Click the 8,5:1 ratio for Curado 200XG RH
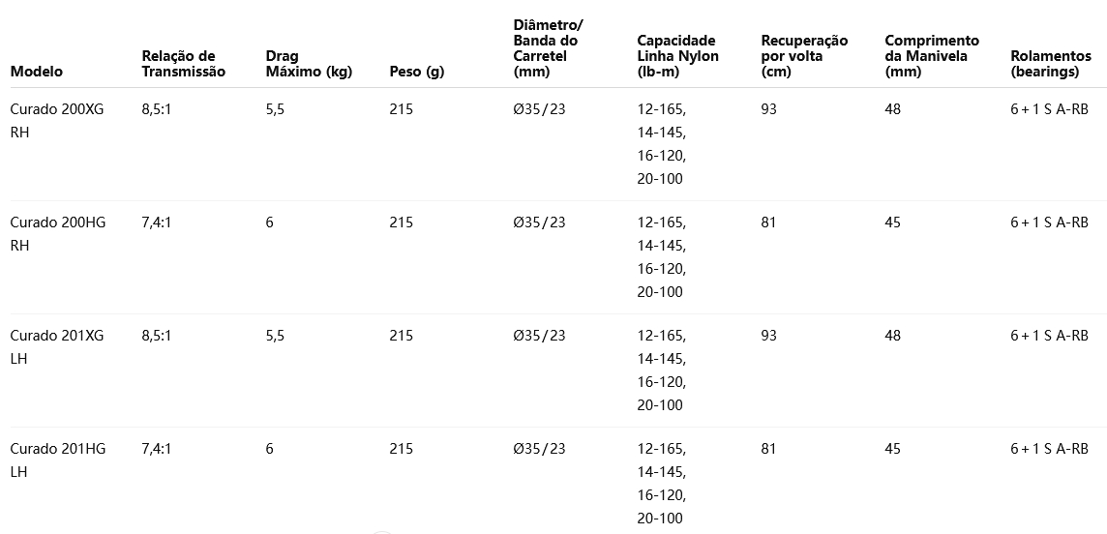This screenshot has width=1107, height=534. (x=156, y=109)
